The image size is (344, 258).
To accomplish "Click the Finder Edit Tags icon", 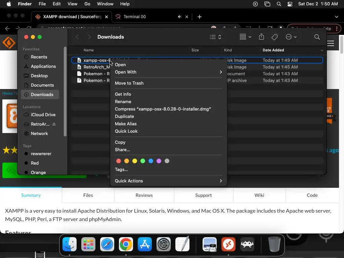I will coord(274,37).
